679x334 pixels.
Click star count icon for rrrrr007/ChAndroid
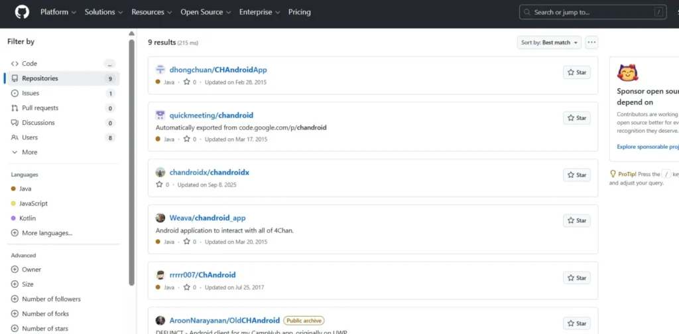(x=186, y=287)
